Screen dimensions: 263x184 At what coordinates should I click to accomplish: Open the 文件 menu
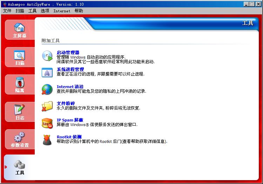point(7,11)
